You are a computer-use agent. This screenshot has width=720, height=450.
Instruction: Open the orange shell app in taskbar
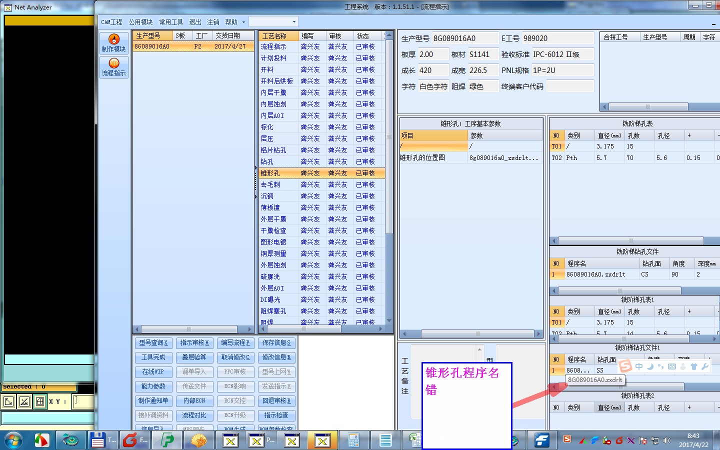click(199, 440)
